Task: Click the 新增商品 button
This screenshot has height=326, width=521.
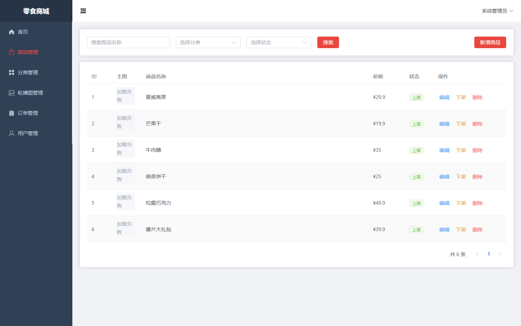Action: 490,42
